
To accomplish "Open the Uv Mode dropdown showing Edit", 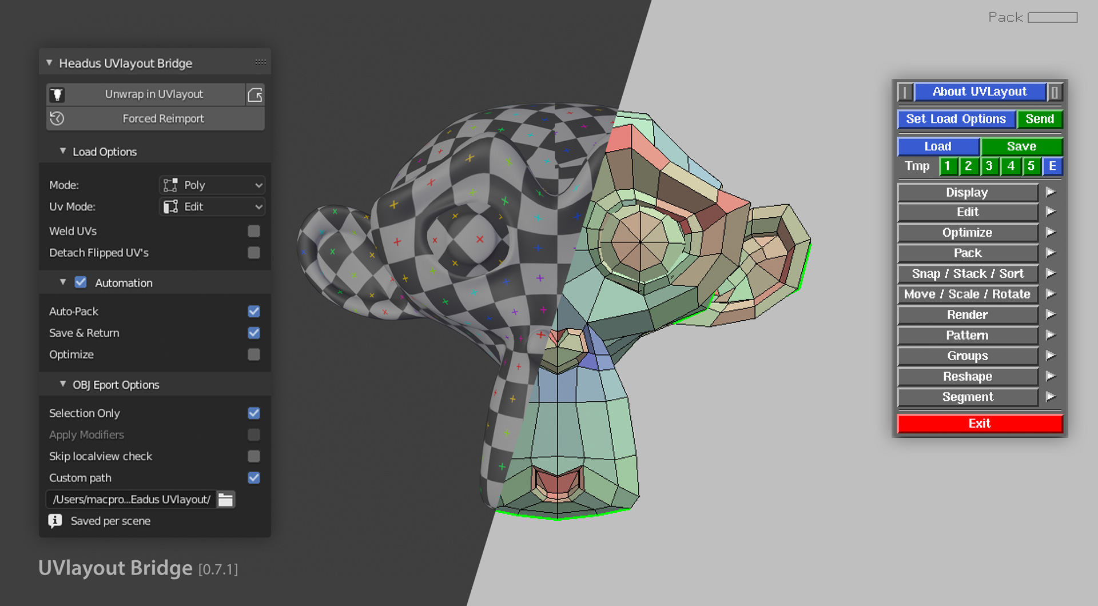I will (212, 206).
